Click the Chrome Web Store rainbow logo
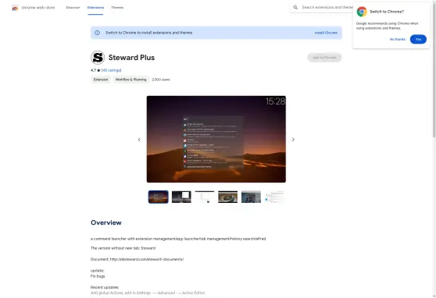 click(15, 8)
